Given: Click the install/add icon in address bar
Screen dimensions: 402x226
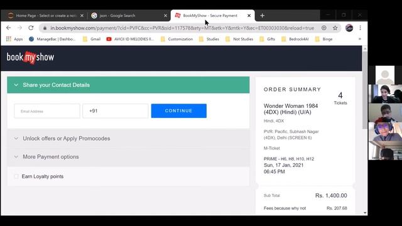Looking at the screenshot, I should tap(324, 28).
